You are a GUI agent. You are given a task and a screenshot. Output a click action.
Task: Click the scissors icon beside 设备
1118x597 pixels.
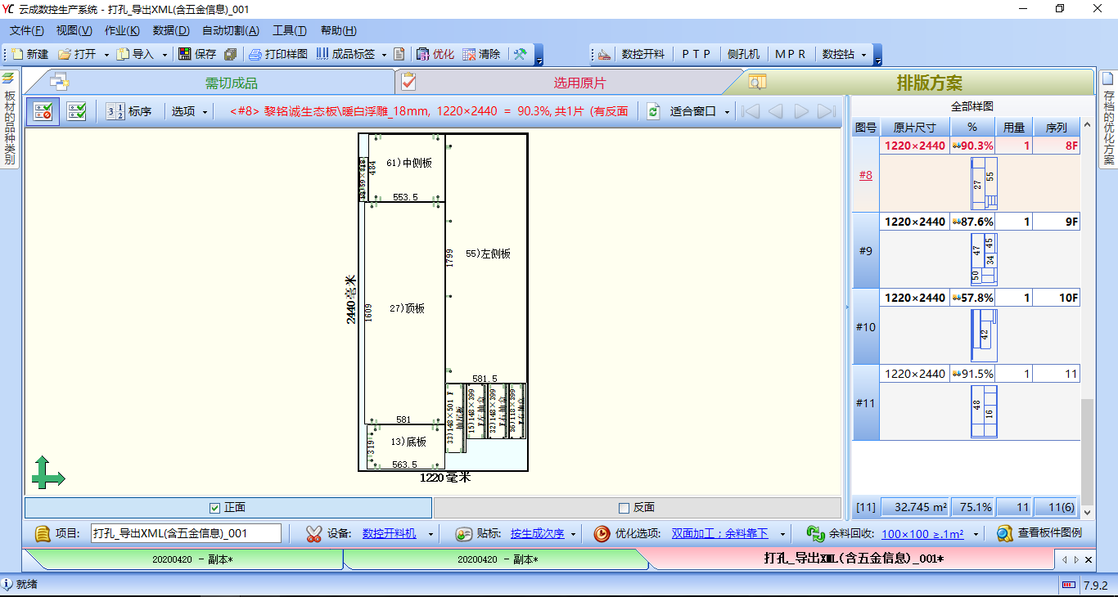(x=314, y=534)
